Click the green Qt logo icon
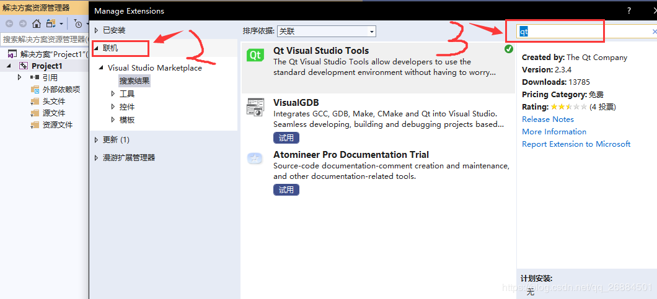The image size is (657, 299). 255,55
